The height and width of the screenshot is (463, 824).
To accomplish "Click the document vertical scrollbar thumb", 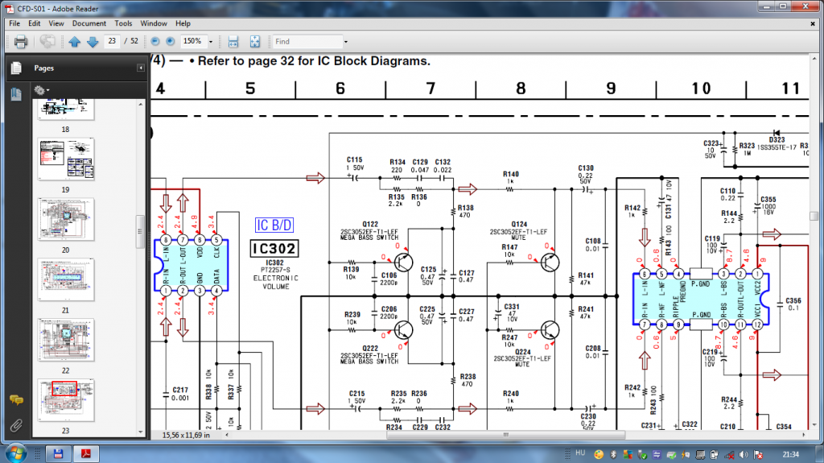I will [814, 216].
